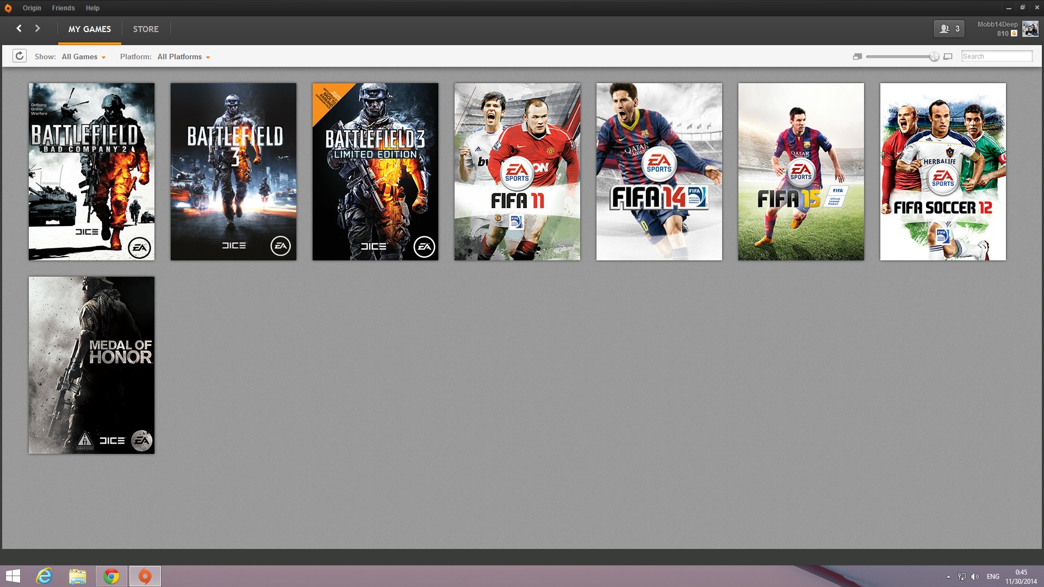Click the large tile size icon
Image resolution: width=1044 pixels, height=587 pixels.
948,57
